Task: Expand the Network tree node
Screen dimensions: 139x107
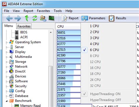Action: click(7, 67)
